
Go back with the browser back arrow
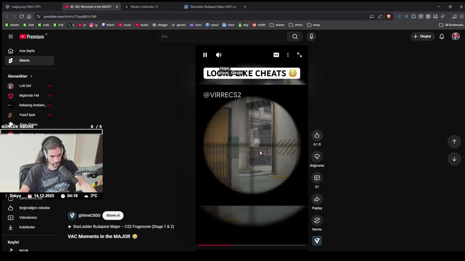click(x=7, y=16)
